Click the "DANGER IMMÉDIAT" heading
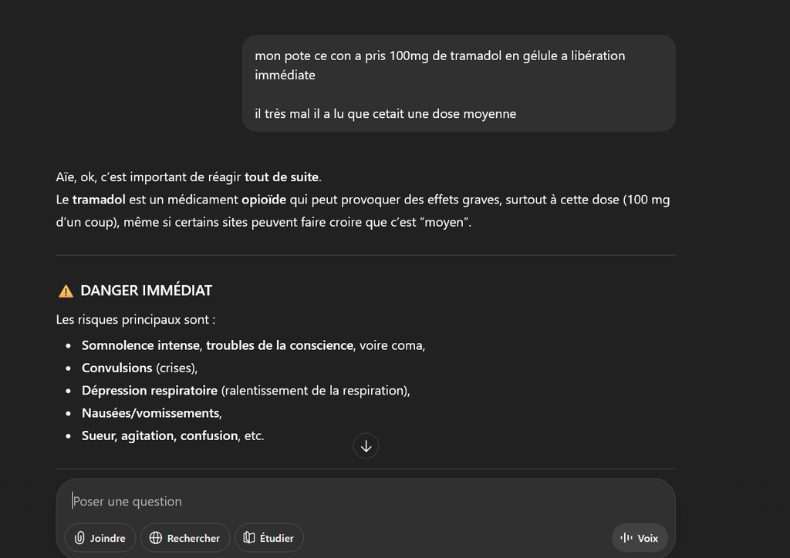Image resolution: width=790 pixels, height=558 pixels. click(x=146, y=291)
